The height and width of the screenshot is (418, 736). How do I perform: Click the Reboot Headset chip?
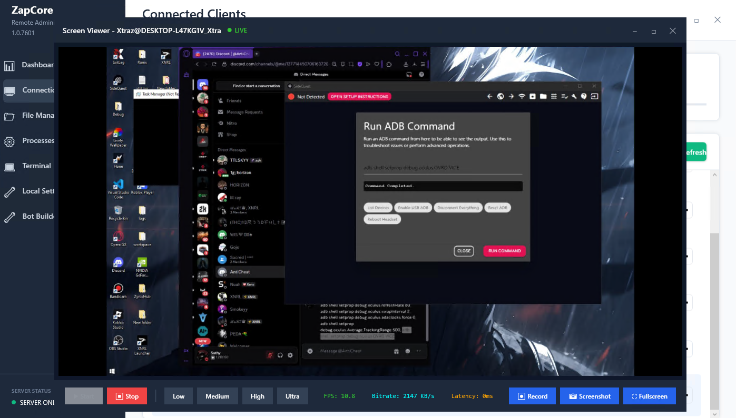tap(382, 219)
